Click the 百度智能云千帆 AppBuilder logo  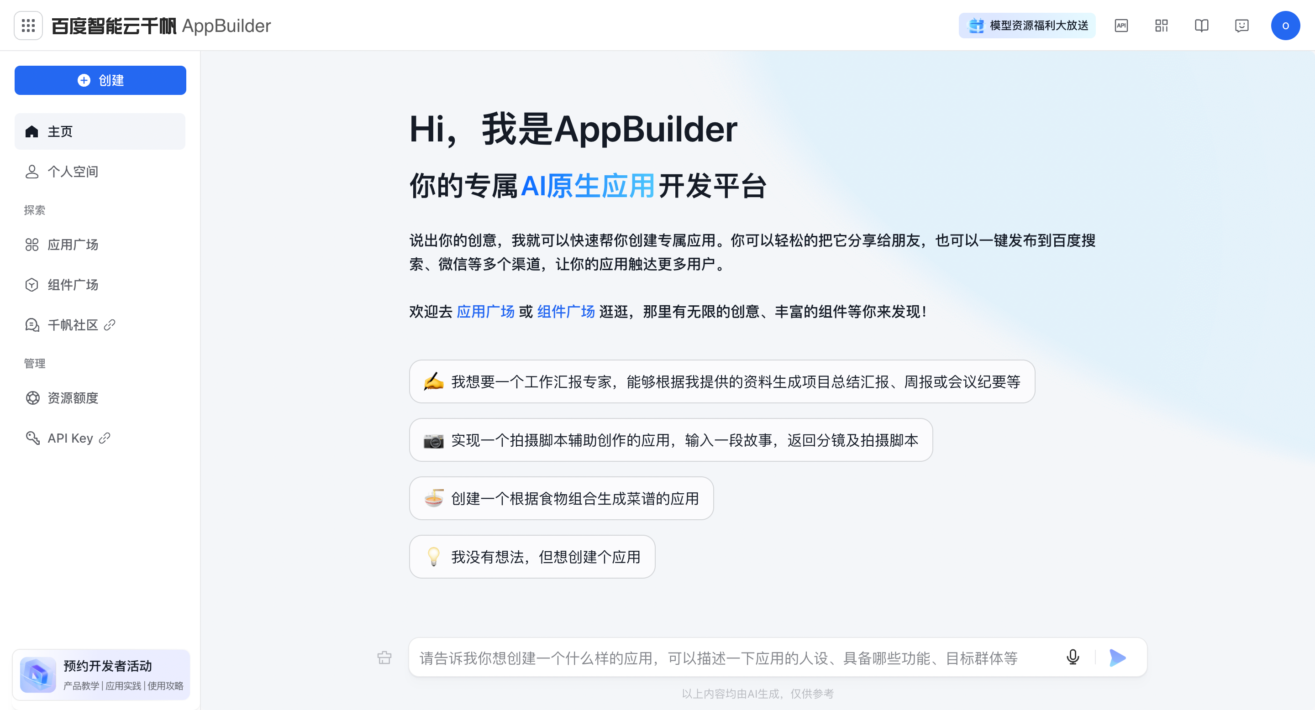161,26
